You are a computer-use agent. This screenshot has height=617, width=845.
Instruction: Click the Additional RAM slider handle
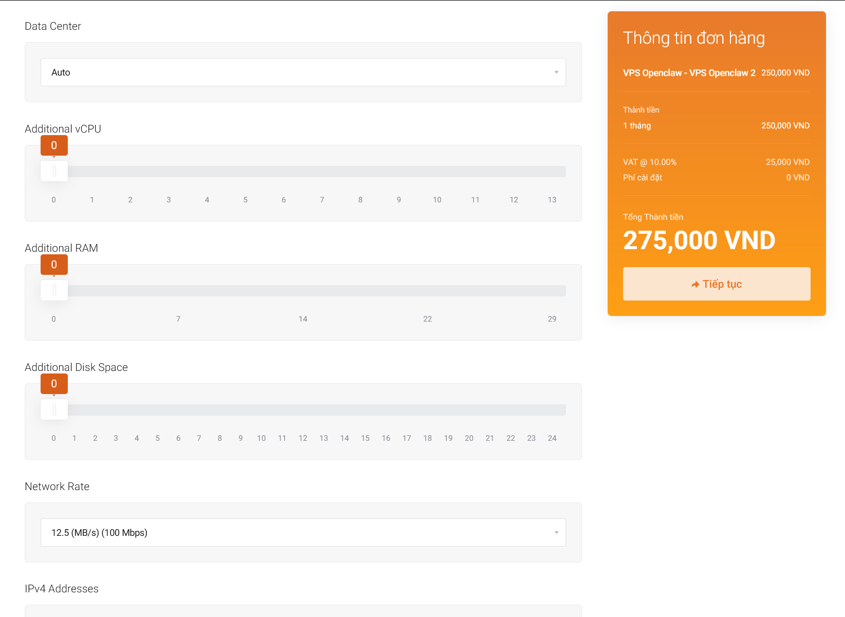pyautogui.click(x=54, y=290)
